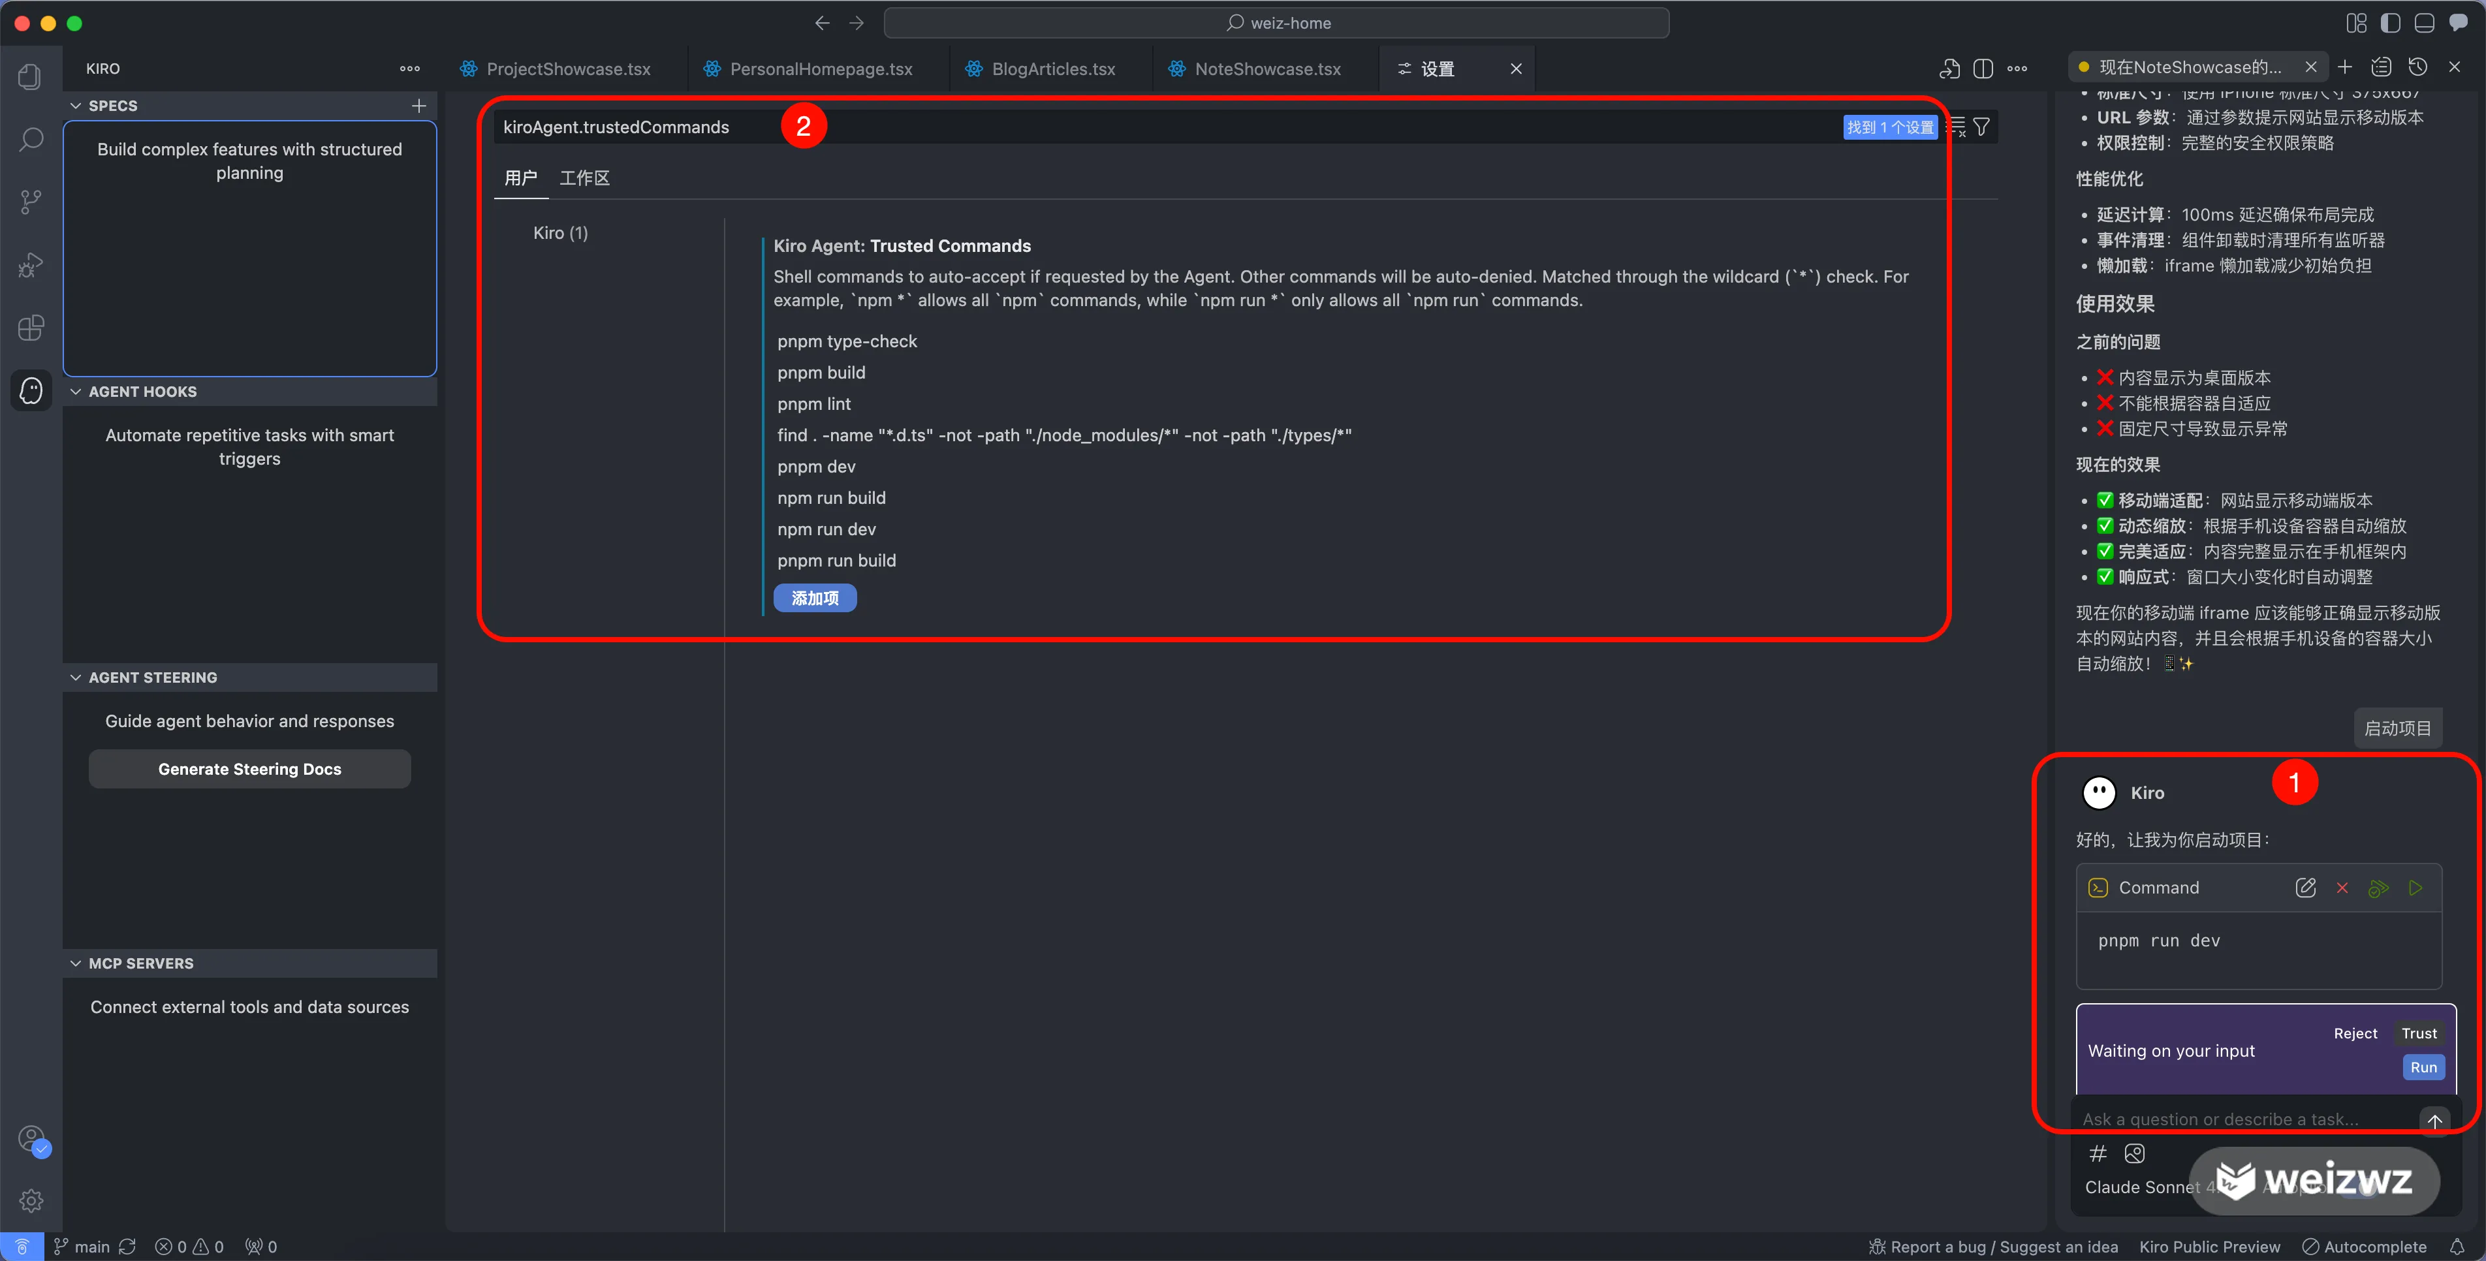2486x1261 pixels.
Task: Click the edit command pencil icon
Action: [x=2305, y=888]
